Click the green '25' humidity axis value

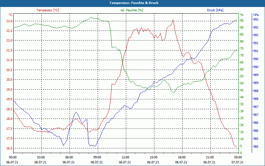click(242, 118)
